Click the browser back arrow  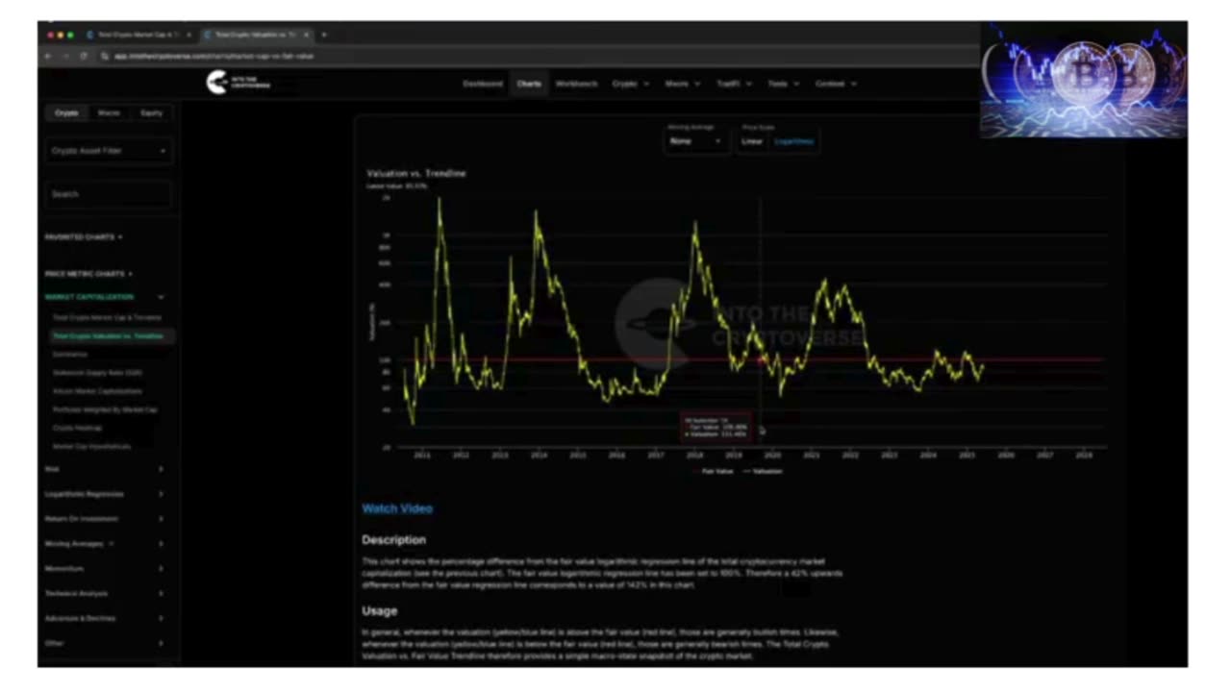[x=48, y=56]
